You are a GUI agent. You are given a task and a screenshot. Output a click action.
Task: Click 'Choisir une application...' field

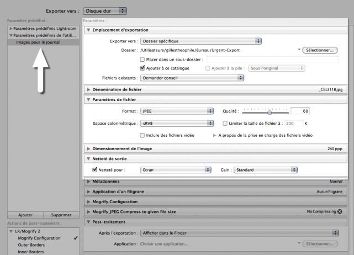(164, 244)
